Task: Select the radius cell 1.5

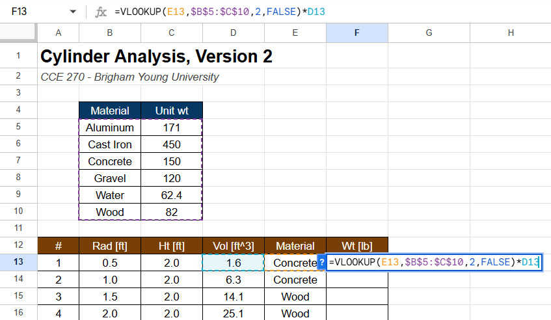Action: [110, 296]
